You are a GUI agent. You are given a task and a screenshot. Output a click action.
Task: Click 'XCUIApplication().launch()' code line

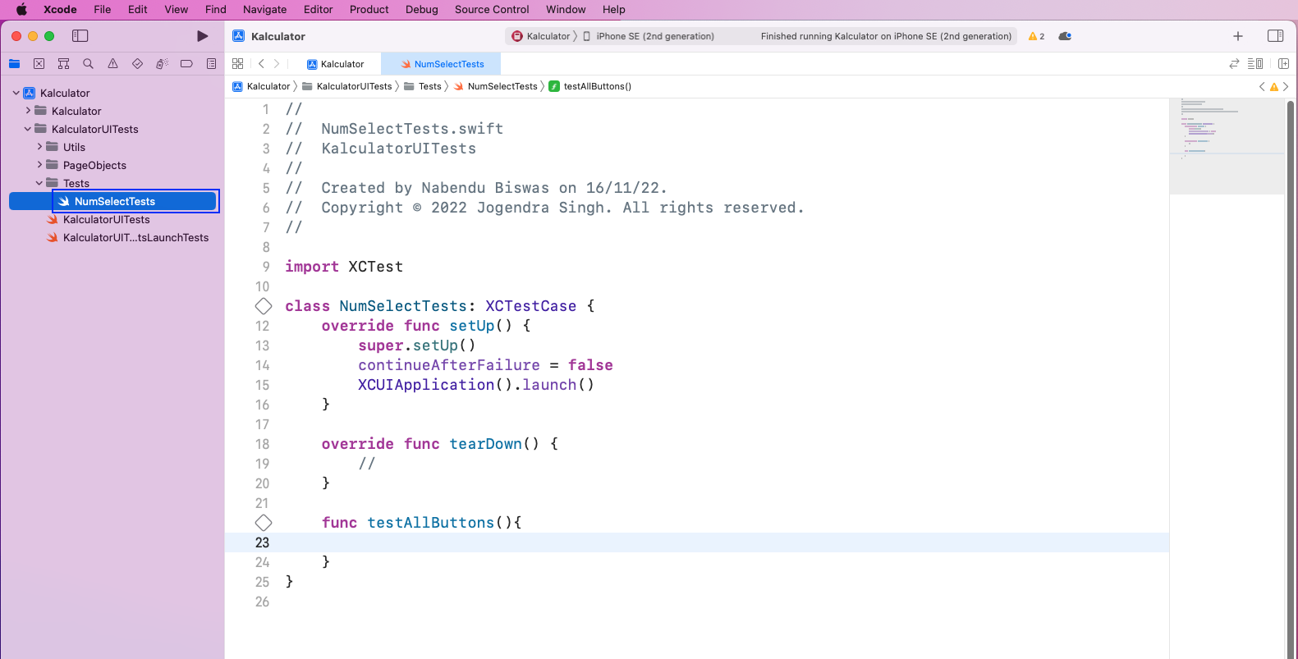(x=476, y=385)
